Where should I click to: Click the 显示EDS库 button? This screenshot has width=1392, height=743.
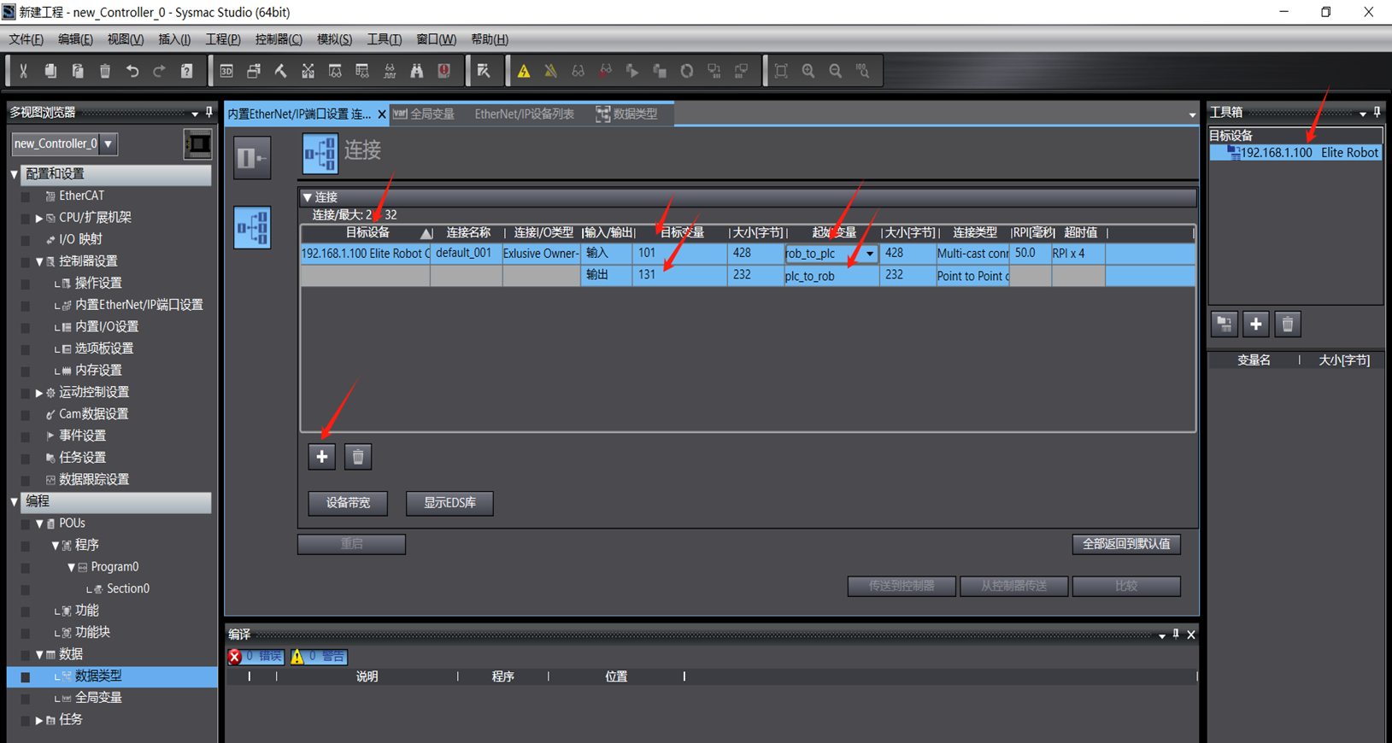click(x=449, y=503)
